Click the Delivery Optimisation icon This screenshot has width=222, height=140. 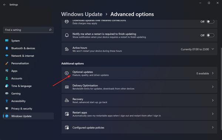click(x=67, y=87)
